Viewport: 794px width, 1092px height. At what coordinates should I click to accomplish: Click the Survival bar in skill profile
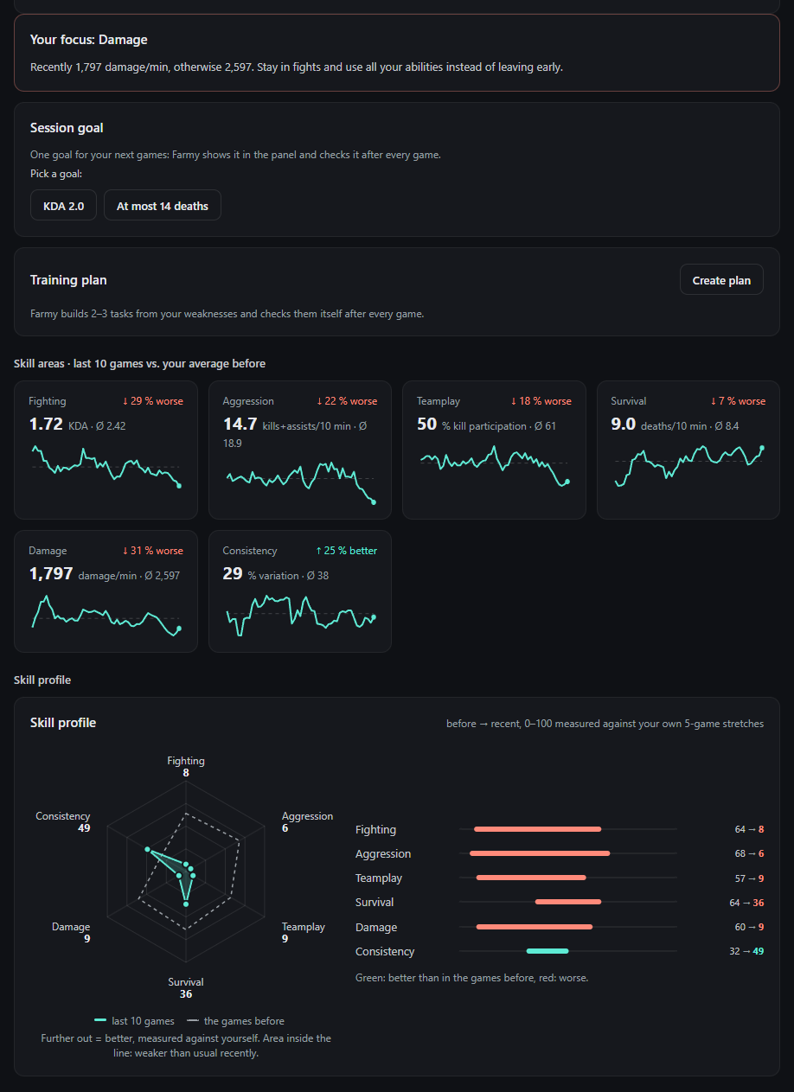tap(568, 902)
